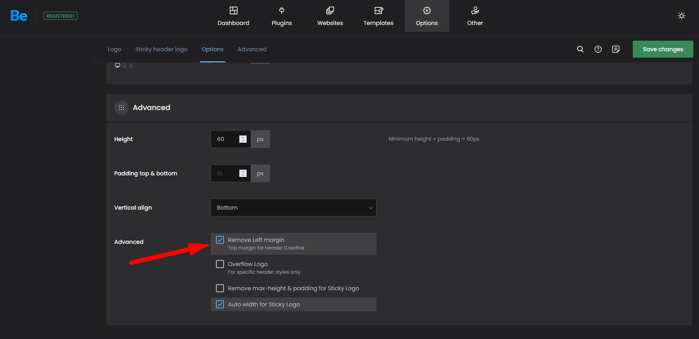Select the Options sub-tab

click(212, 49)
